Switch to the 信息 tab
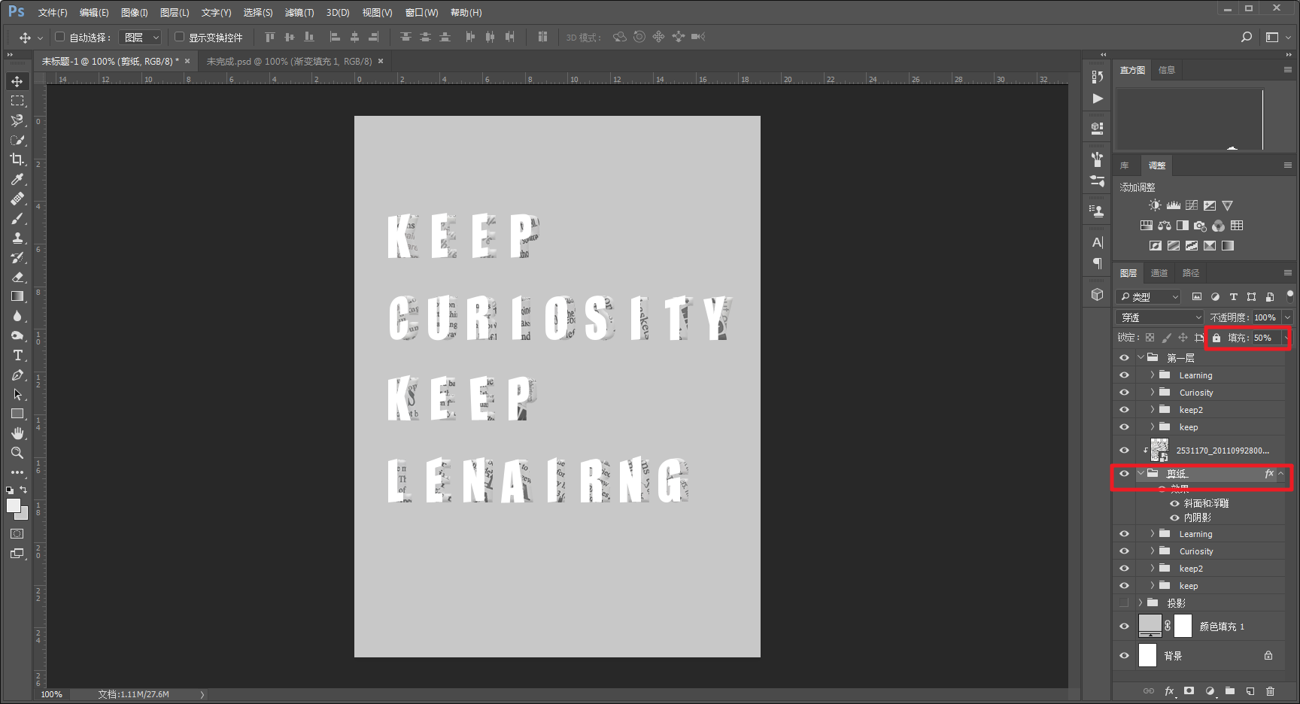 1167,70
